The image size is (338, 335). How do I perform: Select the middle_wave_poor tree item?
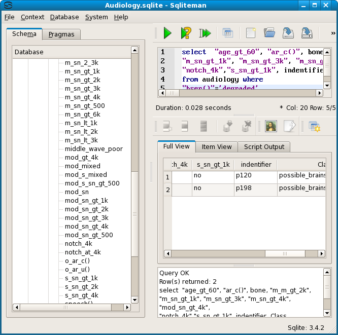click(x=93, y=149)
